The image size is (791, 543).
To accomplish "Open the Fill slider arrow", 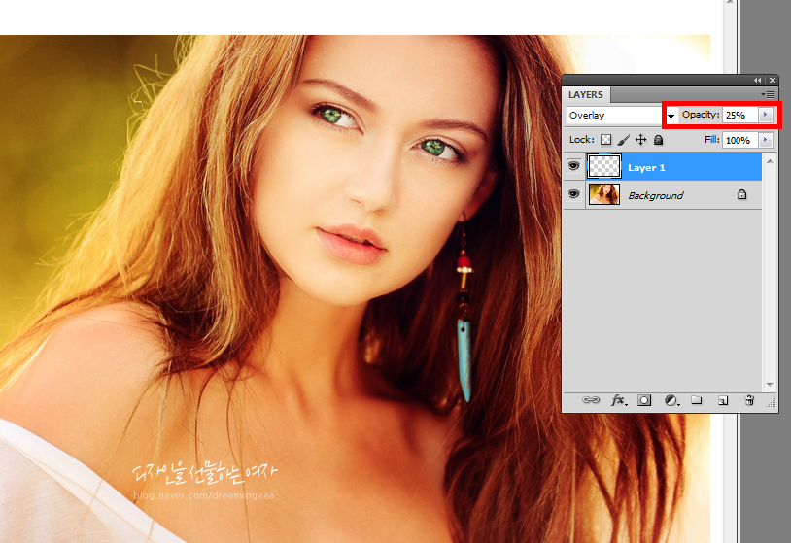I will (x=766, y=140).
